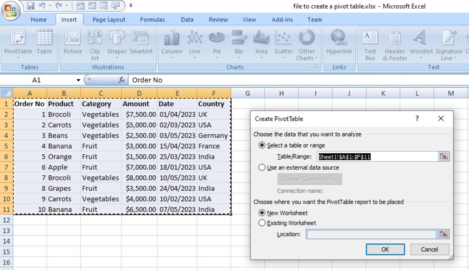Click into the Location input field
The image size is (469, 270).
click(x=371, y=234)
